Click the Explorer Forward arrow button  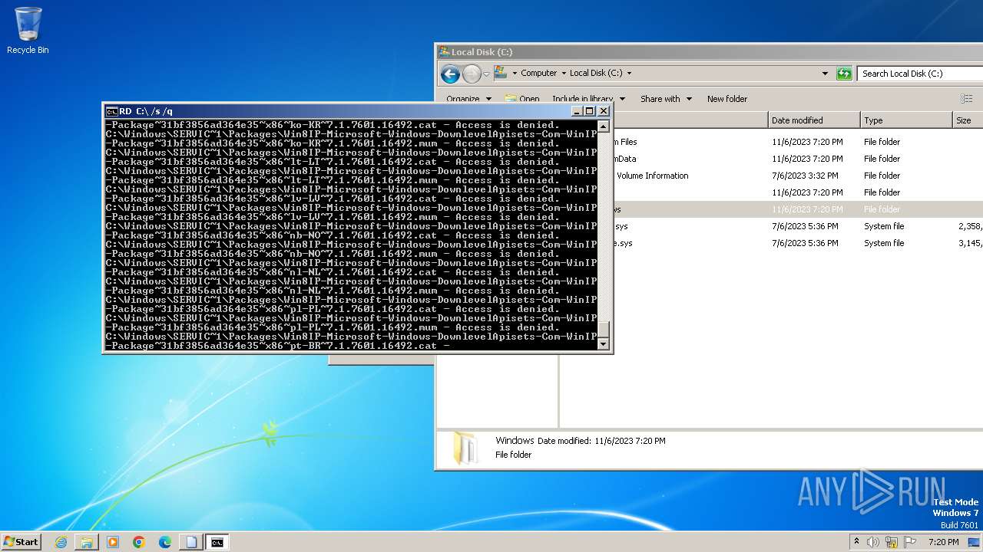pos(472,74)
